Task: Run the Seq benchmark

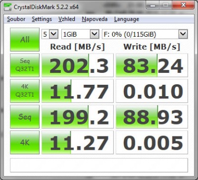Action: pyautogui.click(x=25, y=117)
